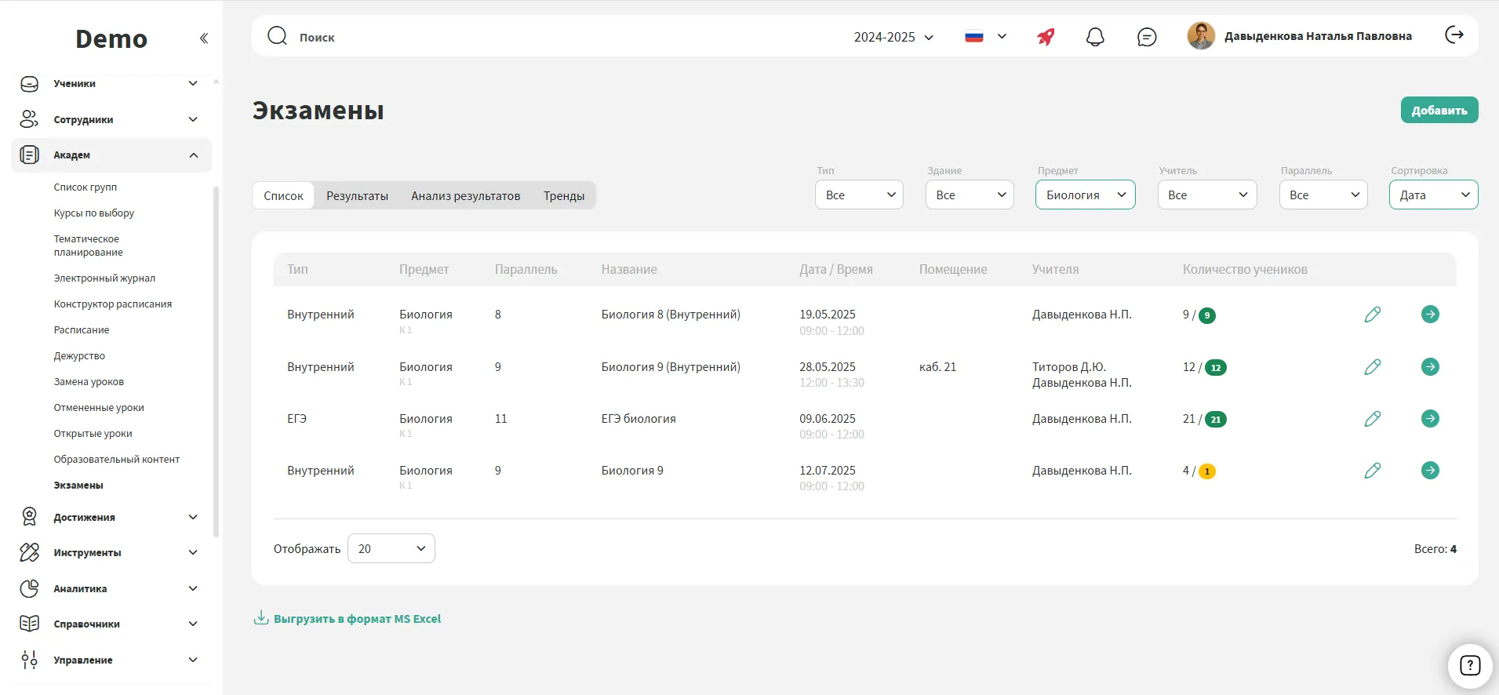Open notifications bell icon
Image resolution: width=1499 pixels, height=695 pixels.
coord(1095,37)
